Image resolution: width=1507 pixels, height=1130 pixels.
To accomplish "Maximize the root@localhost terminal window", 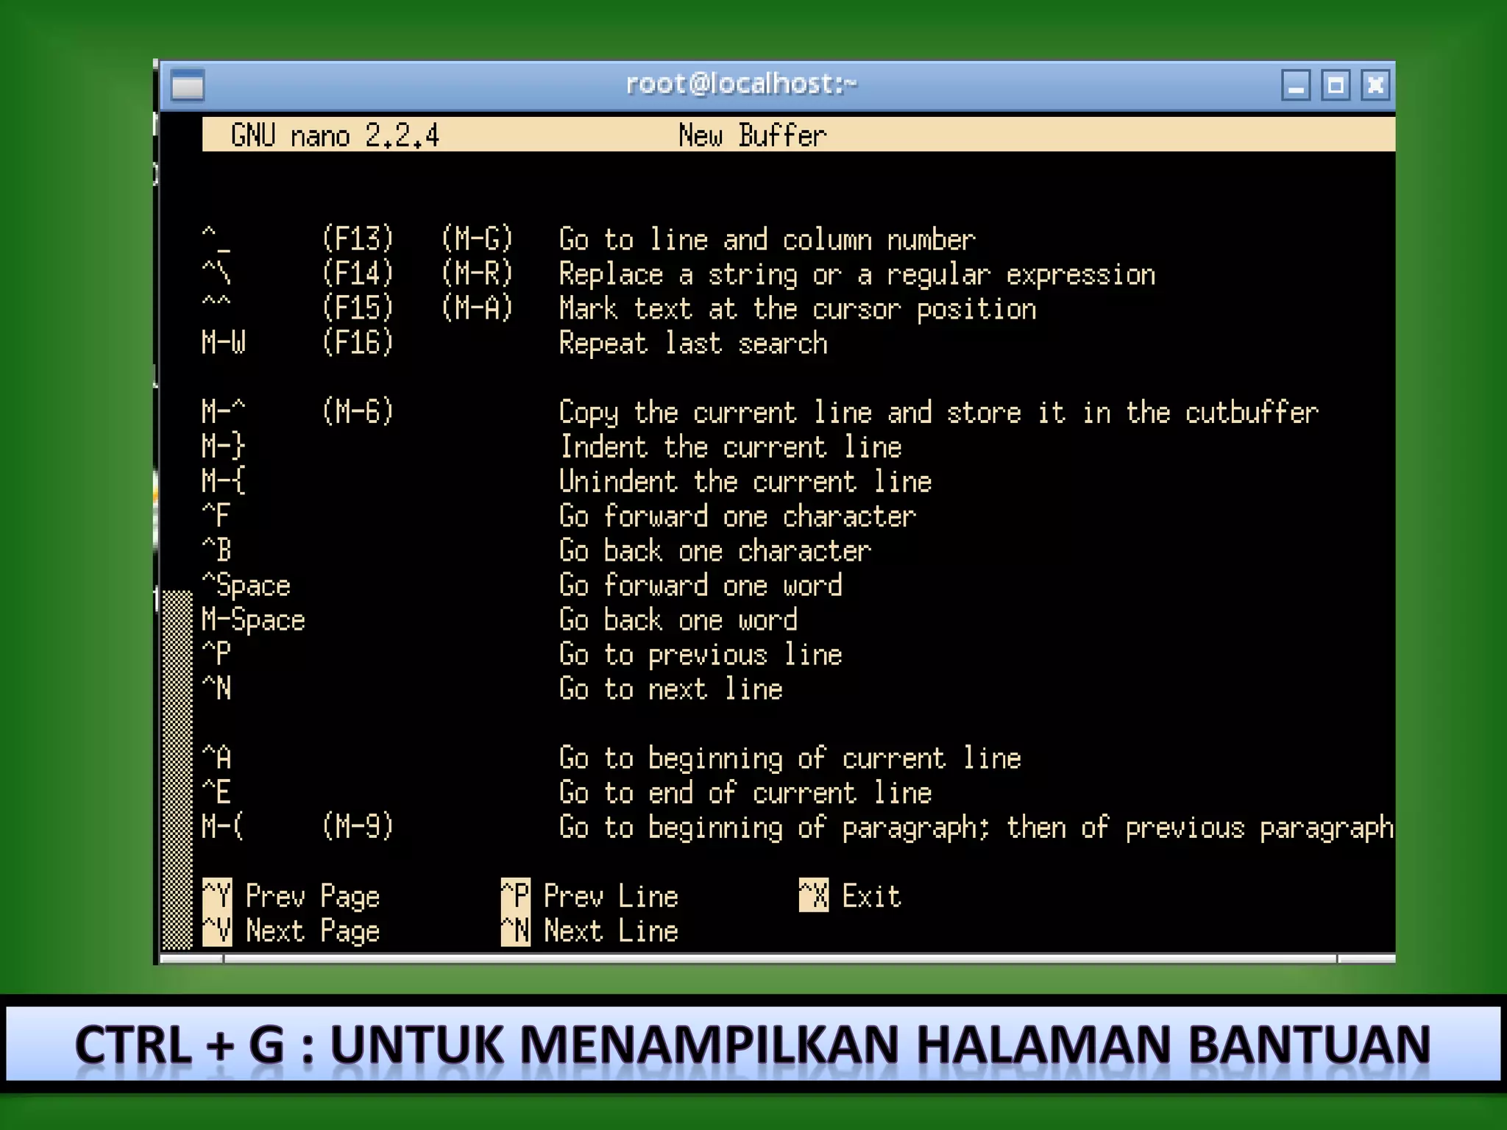I will (1335, 87).
